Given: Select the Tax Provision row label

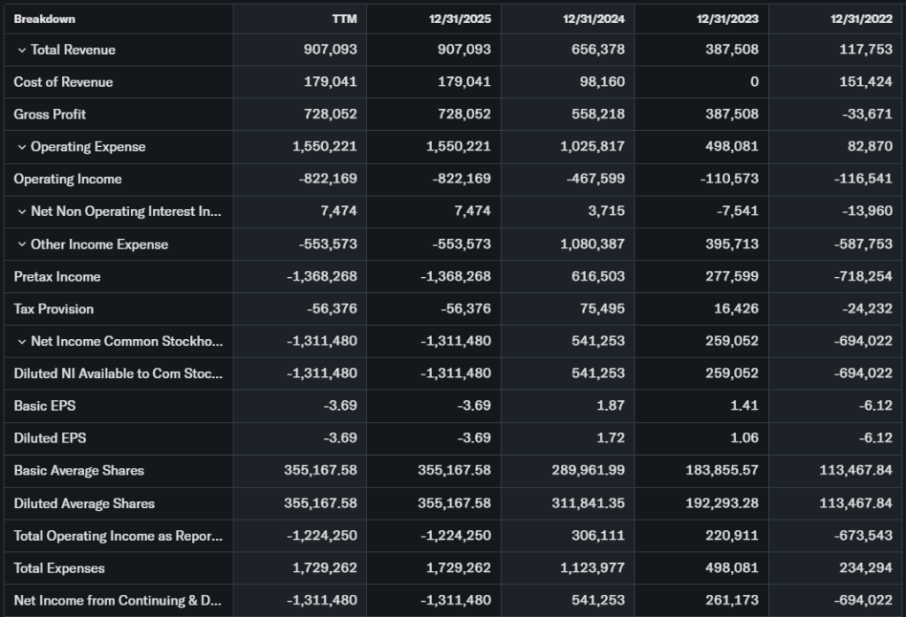Looking at the screenshot, I should (x=53, y=309).
